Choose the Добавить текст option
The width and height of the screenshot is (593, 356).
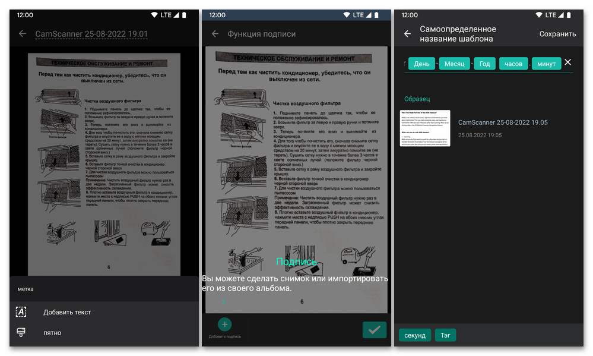pyautogui.click(x=67, y=312)
